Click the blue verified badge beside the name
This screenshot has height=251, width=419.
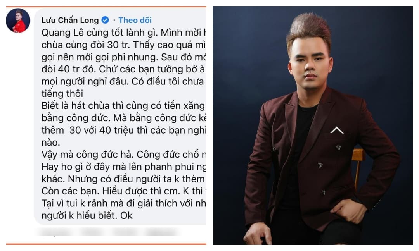[x=105, y=20]
